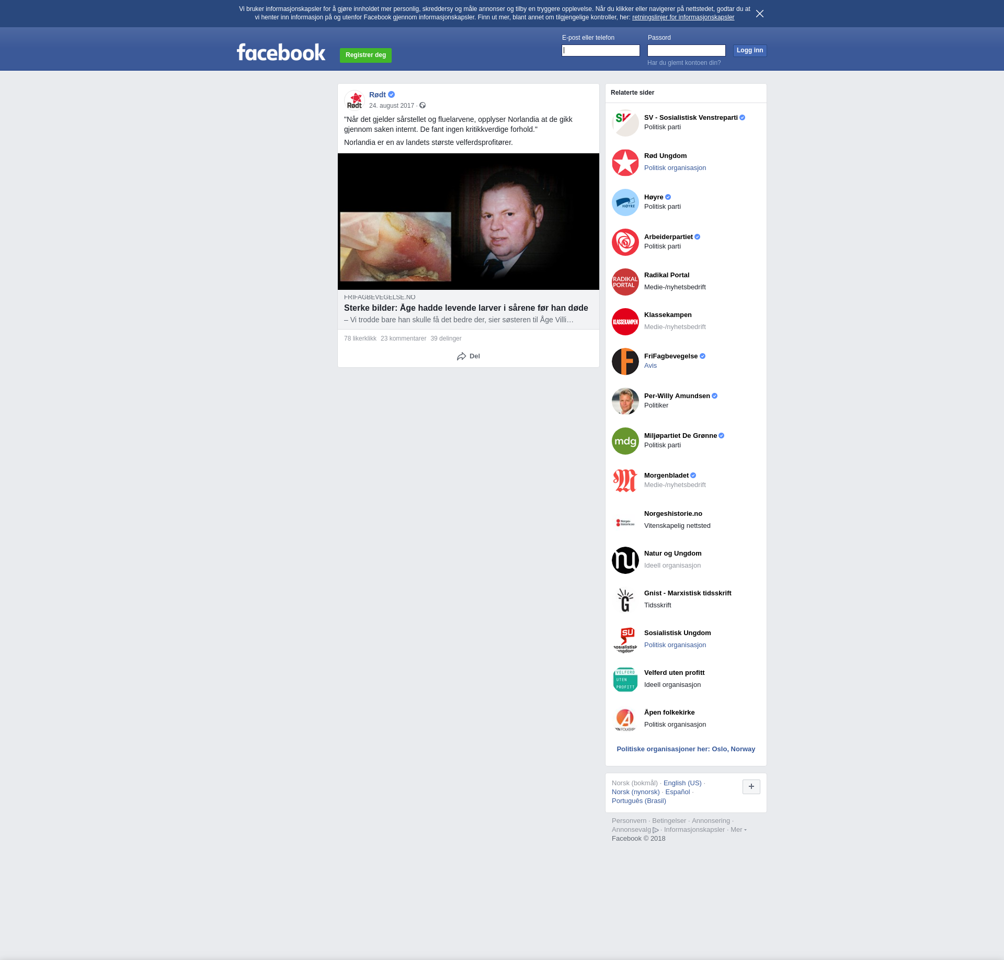Open retningslinjer for informasjonskapsler link

point(683,17)
